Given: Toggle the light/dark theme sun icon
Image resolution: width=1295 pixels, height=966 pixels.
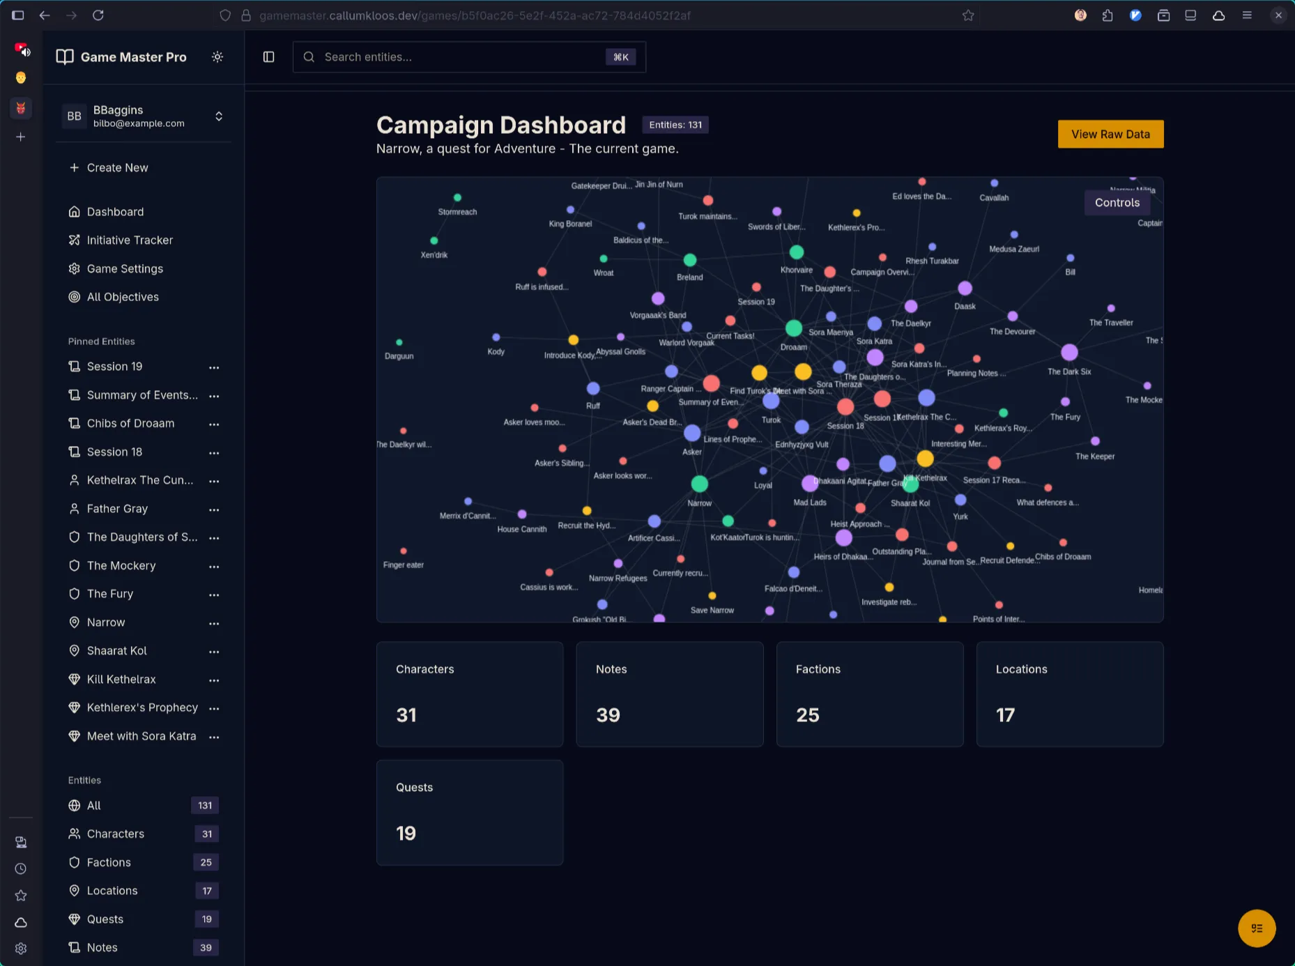Looking at the screenshot, I should click(x=217, y=57).
